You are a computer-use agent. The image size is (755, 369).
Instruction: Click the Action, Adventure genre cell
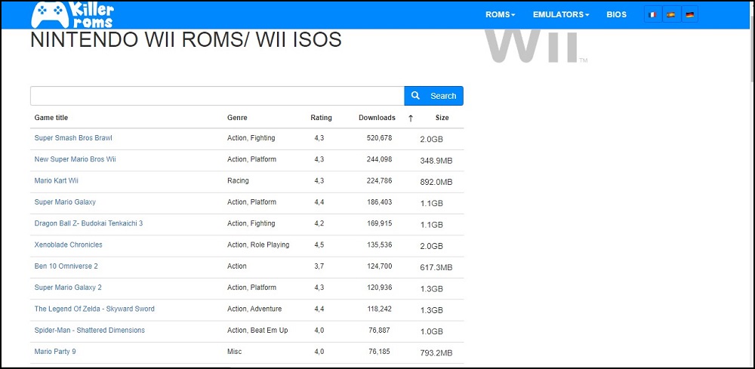coord(254,309)
